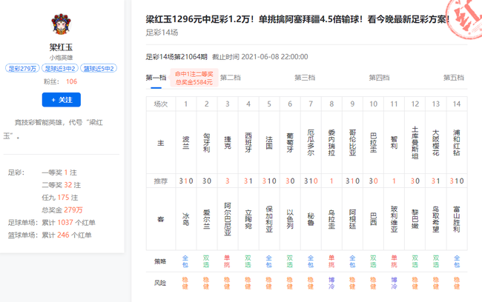Click the 单挑 strategy for match 3
The image size is (482, 302).
point(227,261)
